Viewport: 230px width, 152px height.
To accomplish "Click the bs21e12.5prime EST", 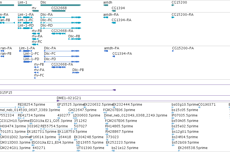I will 113,151.
